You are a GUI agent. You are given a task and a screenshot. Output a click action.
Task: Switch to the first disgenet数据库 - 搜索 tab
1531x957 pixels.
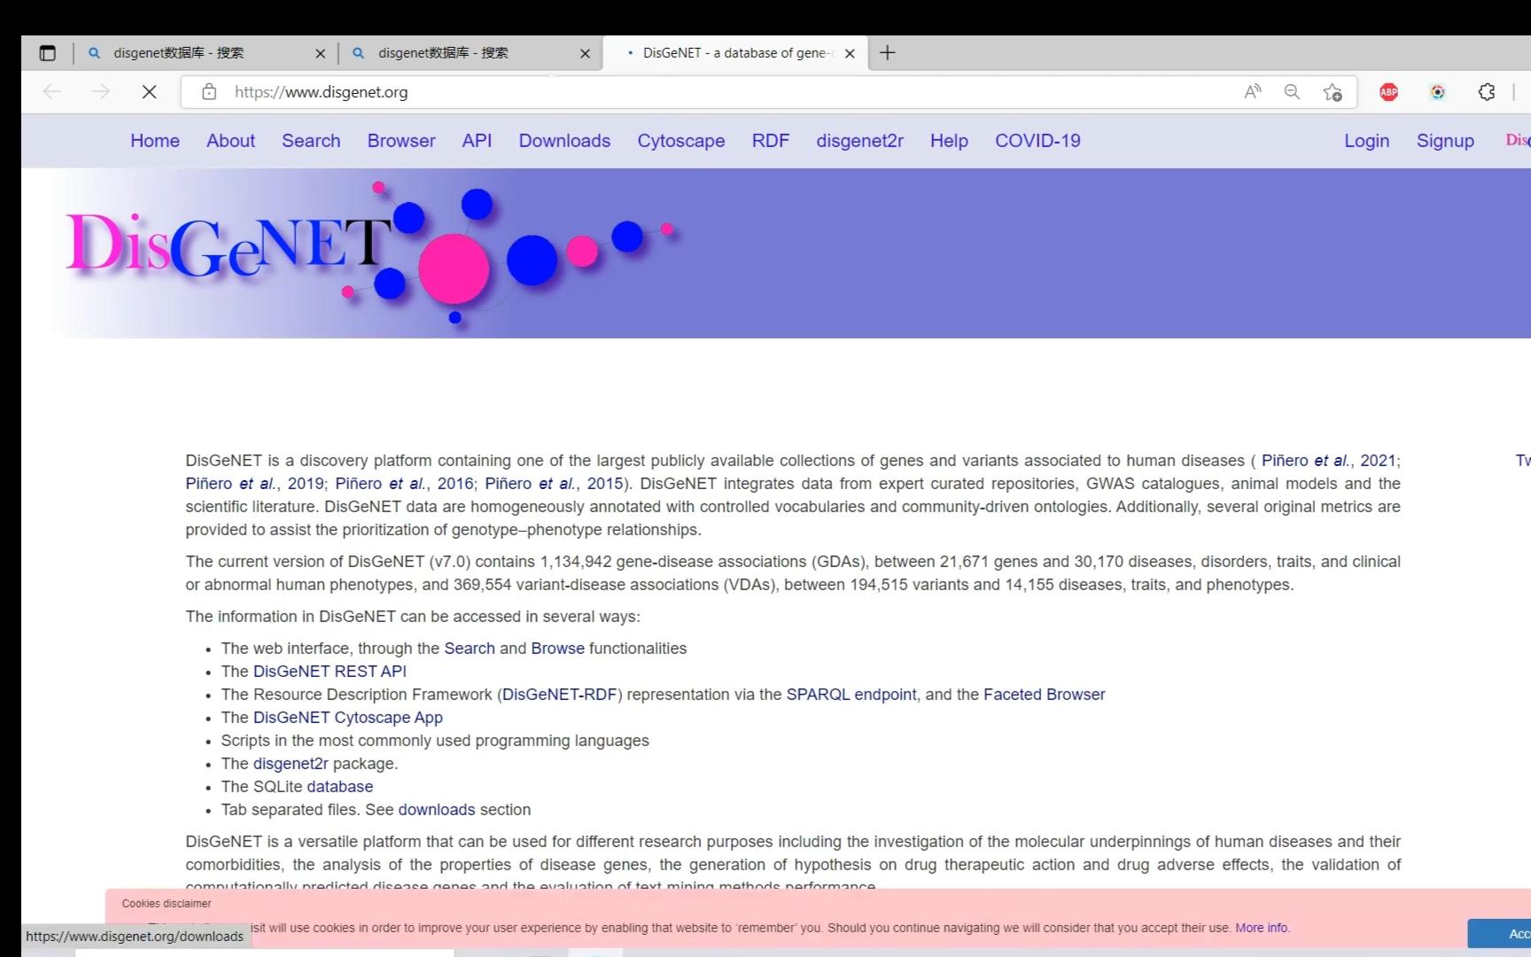coord(206,53)
